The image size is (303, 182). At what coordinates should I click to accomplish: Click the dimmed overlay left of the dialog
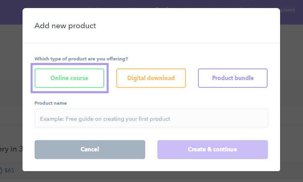[x=11, y=101]
